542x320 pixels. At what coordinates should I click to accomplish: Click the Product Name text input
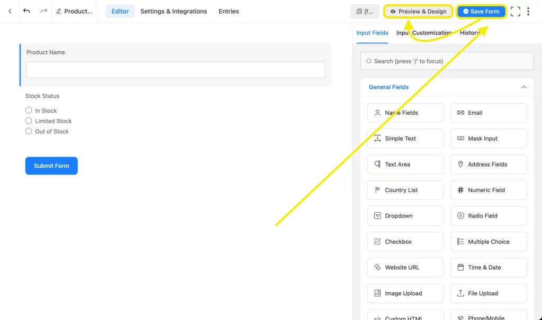pyautogui.click(x=176, y=70)
